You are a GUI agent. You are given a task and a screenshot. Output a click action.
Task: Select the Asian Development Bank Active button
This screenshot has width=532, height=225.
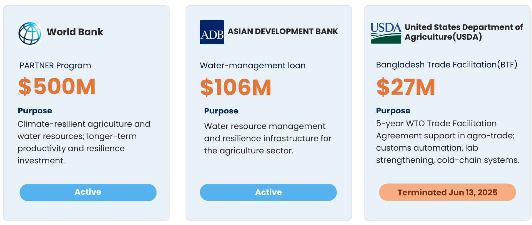click(x=268, y=192)
